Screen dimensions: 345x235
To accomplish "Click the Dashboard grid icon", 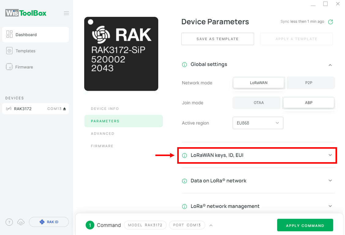I will 9,34.
